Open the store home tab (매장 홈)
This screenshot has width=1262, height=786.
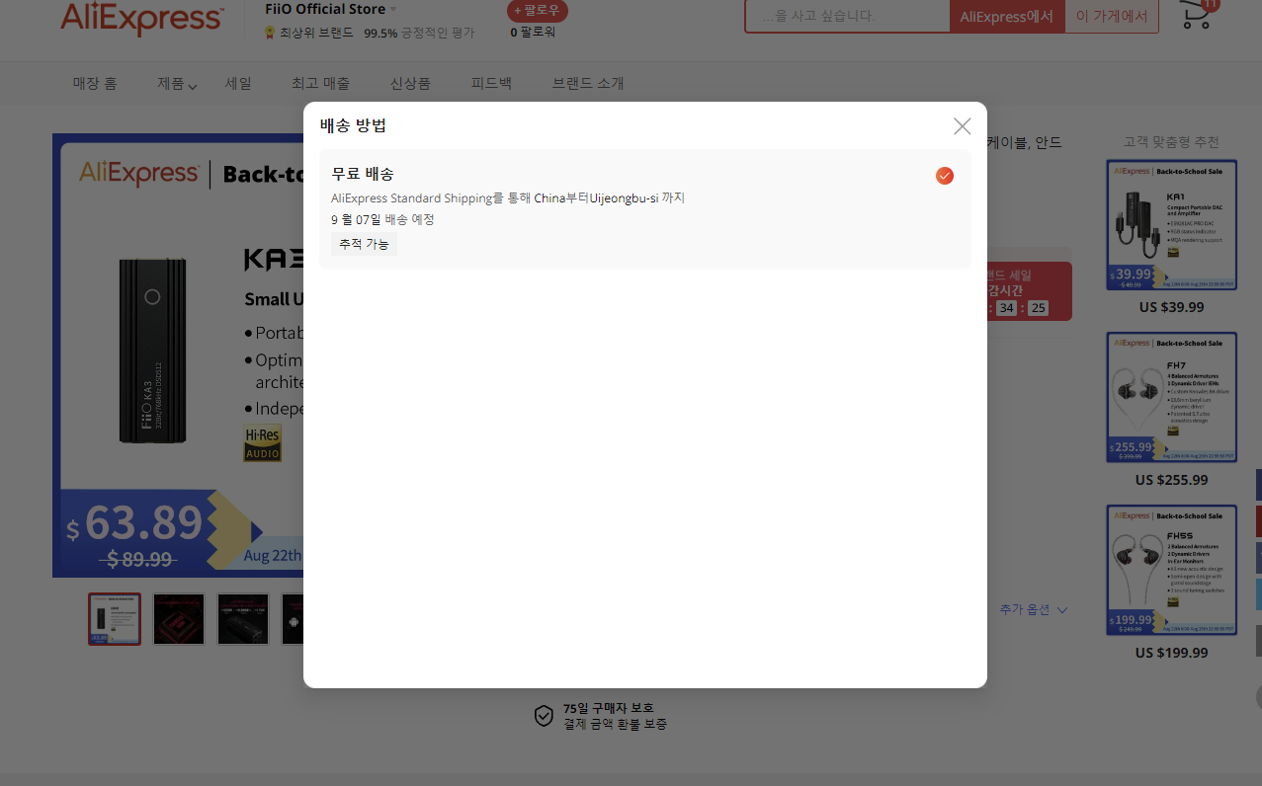pos(95,84)
